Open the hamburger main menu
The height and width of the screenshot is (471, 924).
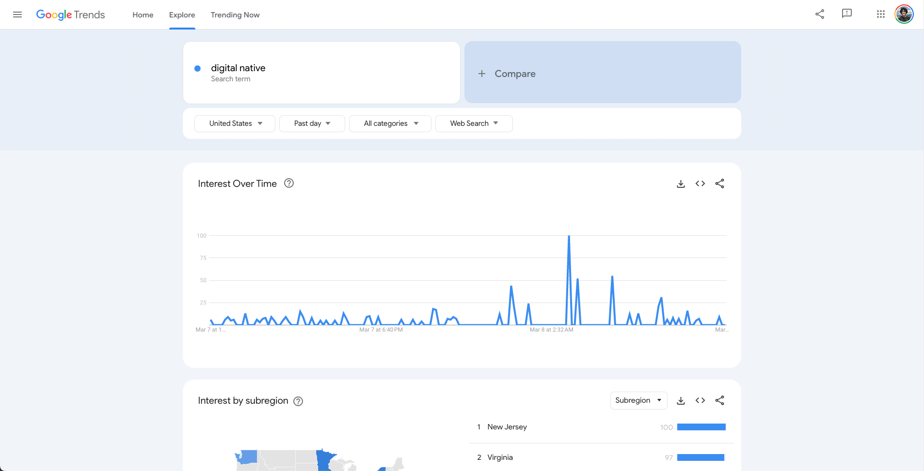click(17, 15)
